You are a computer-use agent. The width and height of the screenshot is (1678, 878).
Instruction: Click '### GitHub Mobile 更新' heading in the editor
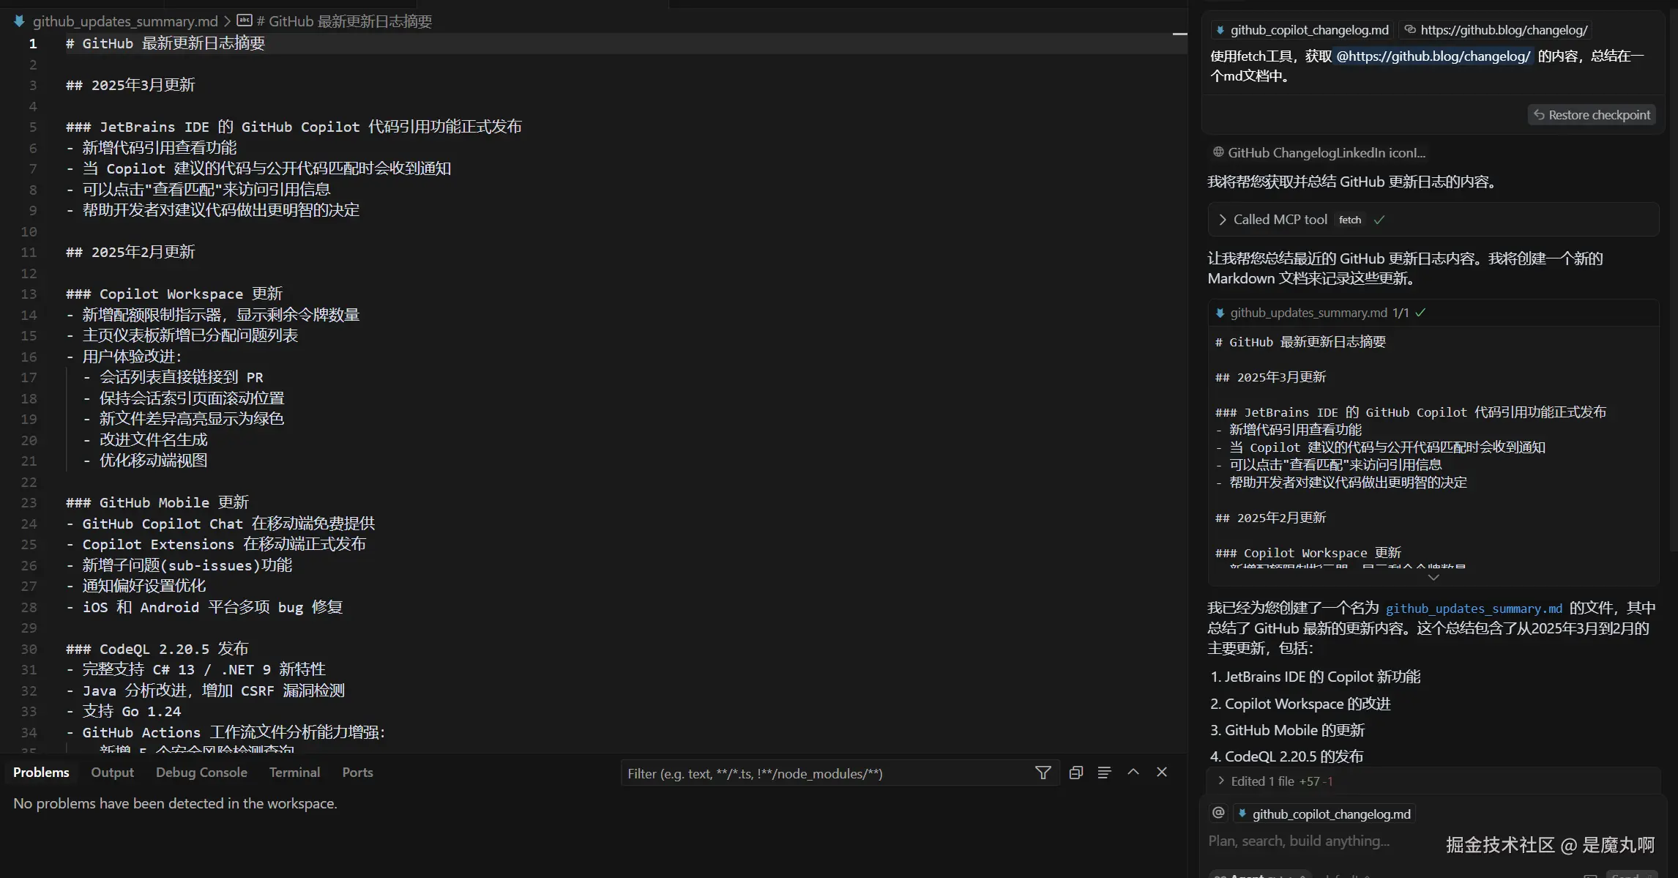157,502
